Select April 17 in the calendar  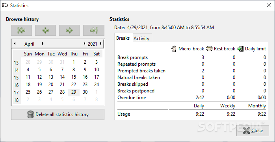[97, 77]
